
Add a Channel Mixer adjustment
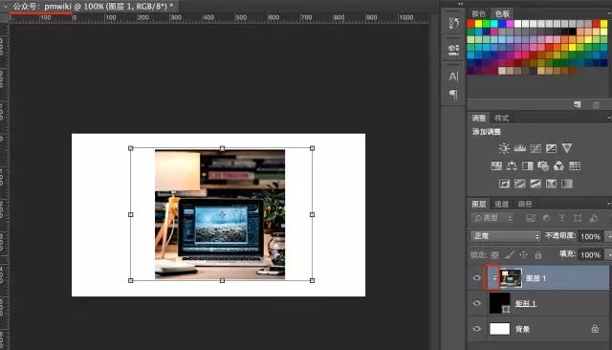pos(558,165)
